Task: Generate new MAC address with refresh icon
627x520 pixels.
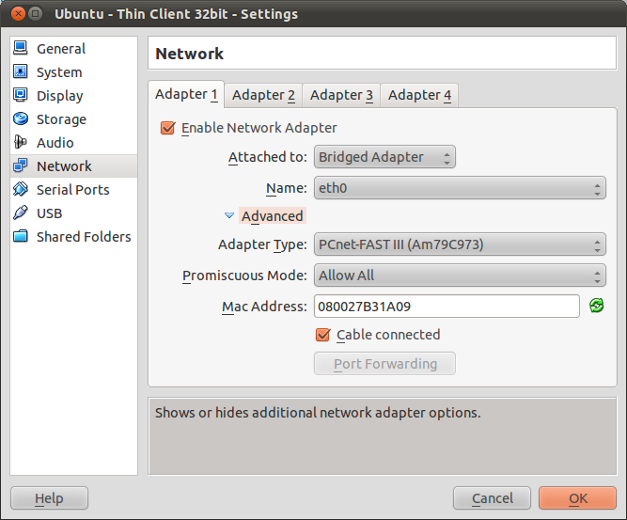Action: click(x=596, y=306)
